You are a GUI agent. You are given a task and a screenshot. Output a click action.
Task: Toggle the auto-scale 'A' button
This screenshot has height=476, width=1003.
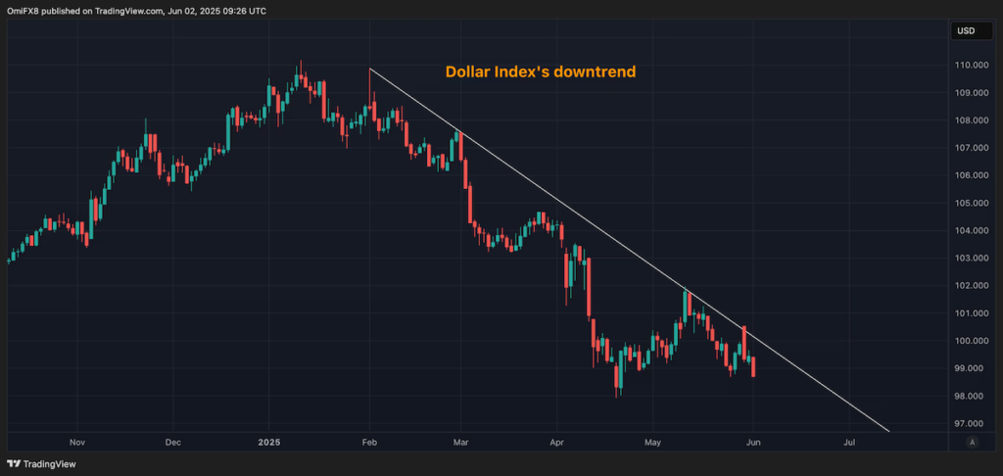972,443
